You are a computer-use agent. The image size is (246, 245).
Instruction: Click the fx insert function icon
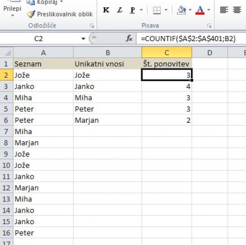(x=129, y=38)
